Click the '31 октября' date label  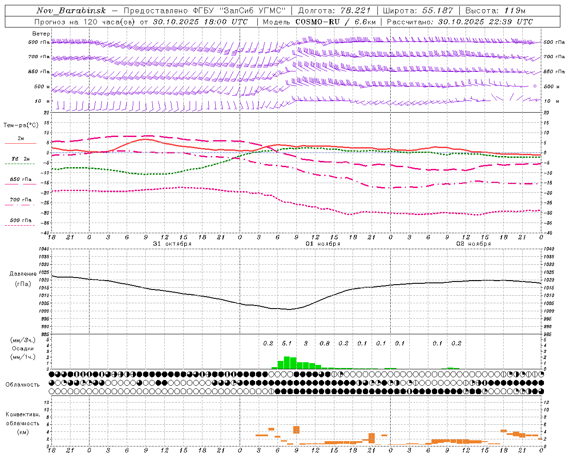point(172,244)
